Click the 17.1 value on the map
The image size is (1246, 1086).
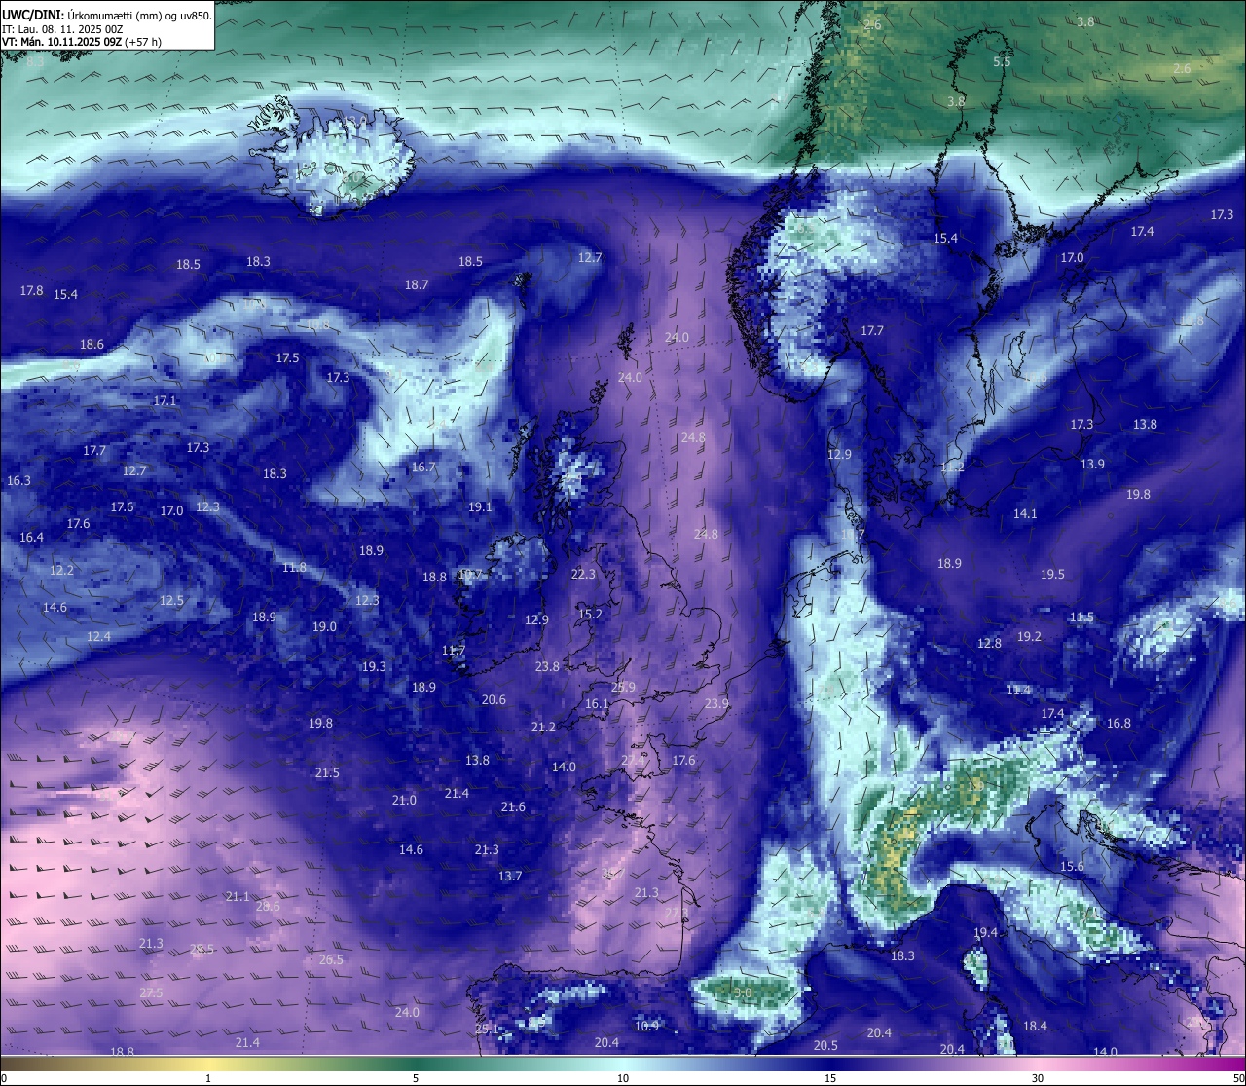[165, 401]
